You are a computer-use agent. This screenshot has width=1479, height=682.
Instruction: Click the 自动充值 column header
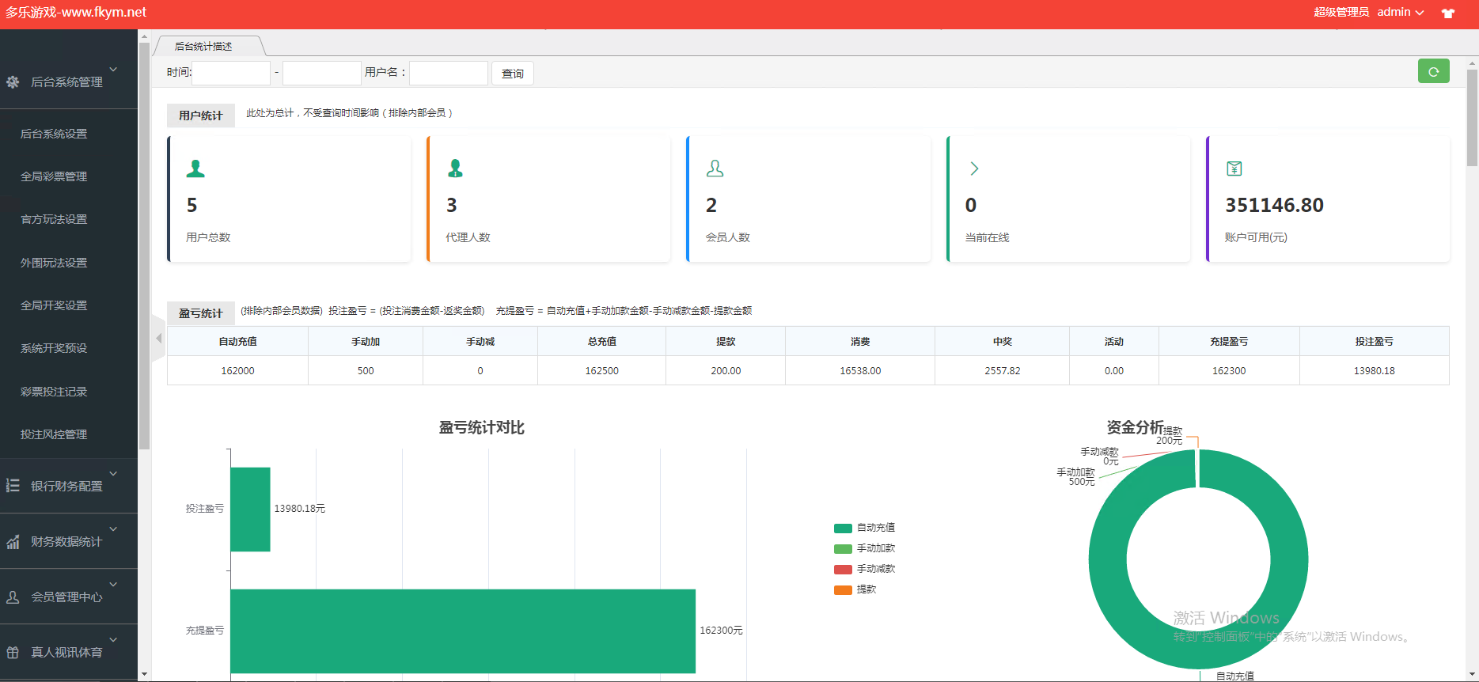pyautogui.click(x=237, y=342)
